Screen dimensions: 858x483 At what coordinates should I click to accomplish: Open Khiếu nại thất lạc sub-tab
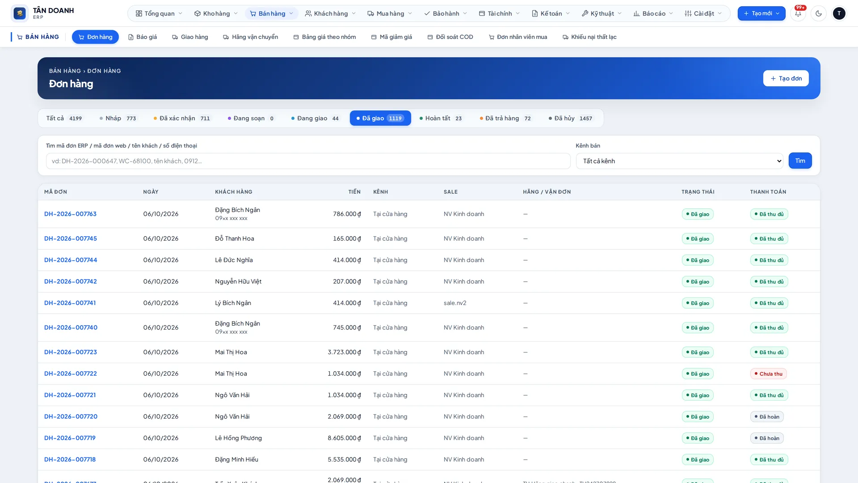pyautogui.click(x=589, y=37)
